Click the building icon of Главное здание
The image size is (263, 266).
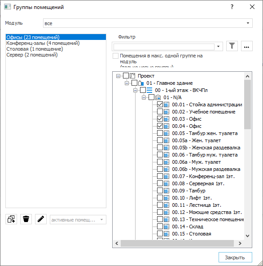pyautogui.click(x=141, y=83)
